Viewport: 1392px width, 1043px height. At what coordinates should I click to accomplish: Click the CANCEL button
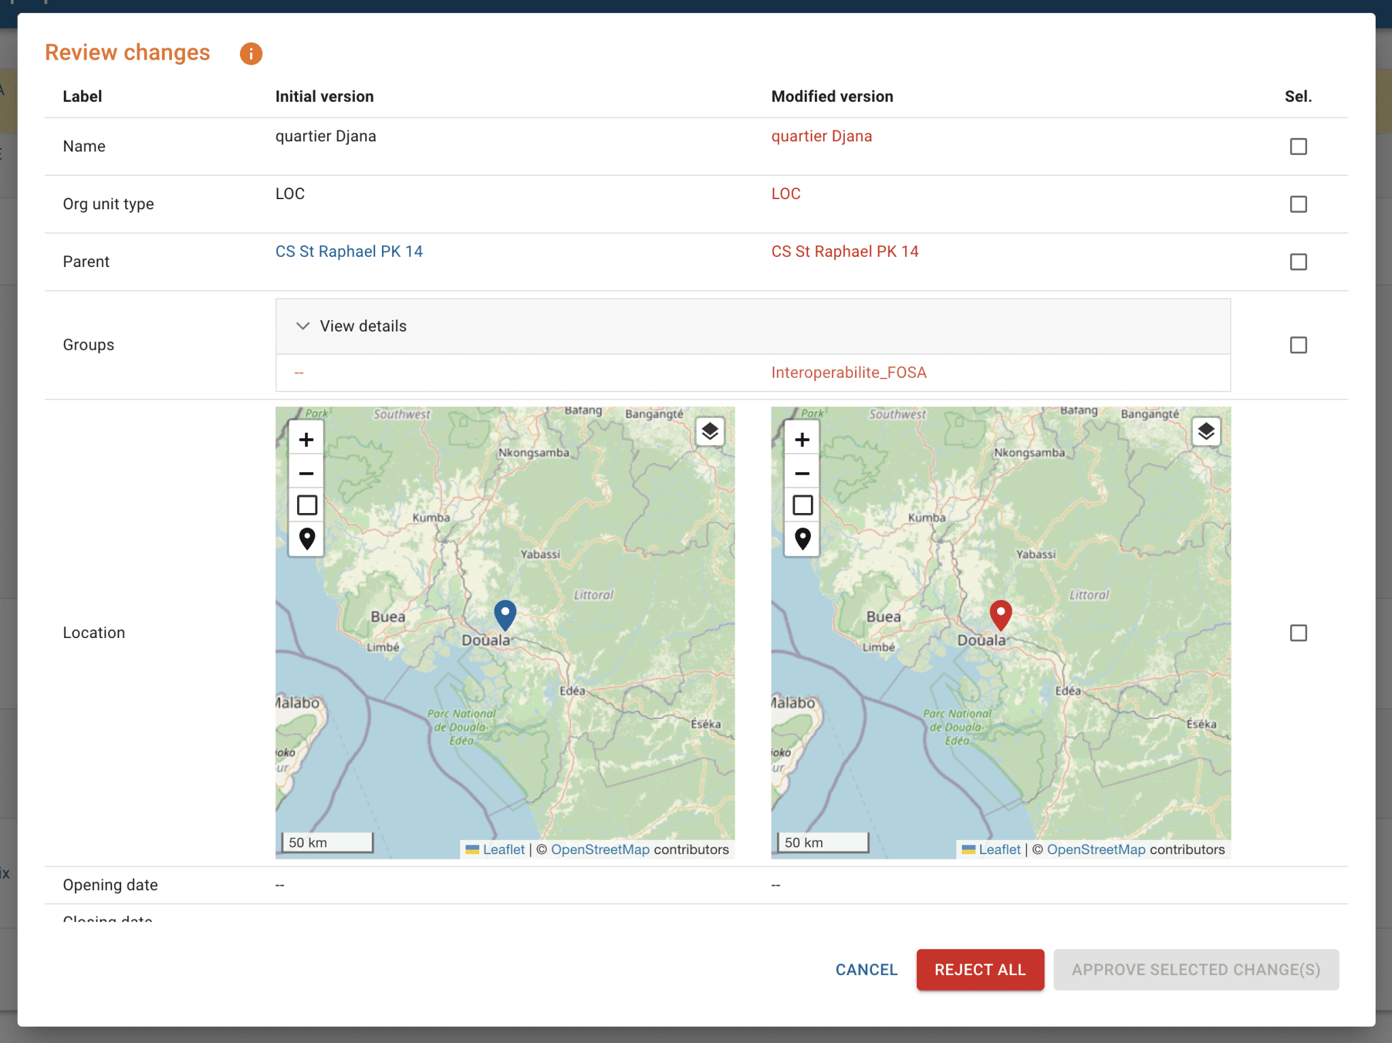pos(866,970)
